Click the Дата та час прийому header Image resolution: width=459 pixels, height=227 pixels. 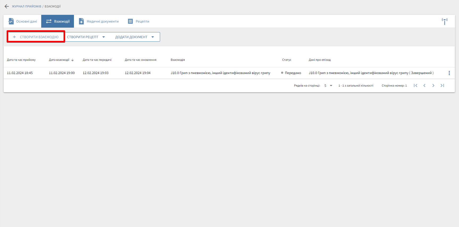[21, 60]
